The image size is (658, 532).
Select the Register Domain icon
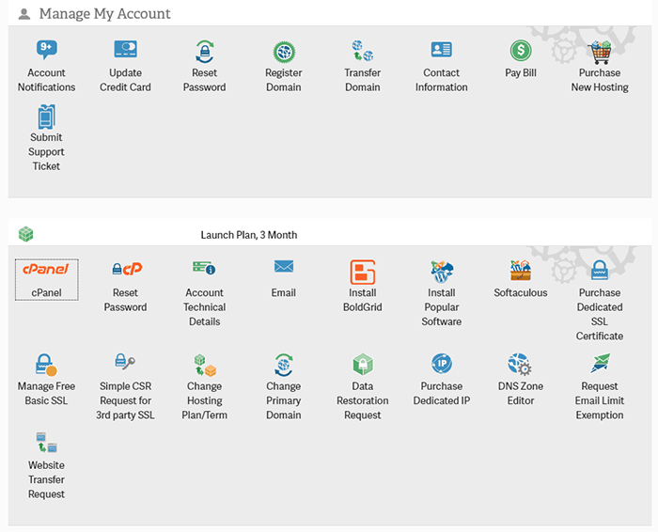(x=283, y=51)
